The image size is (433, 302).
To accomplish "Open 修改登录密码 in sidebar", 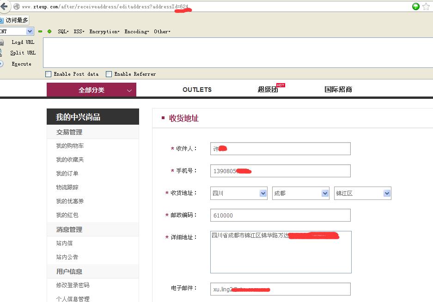I will (73, 285).
